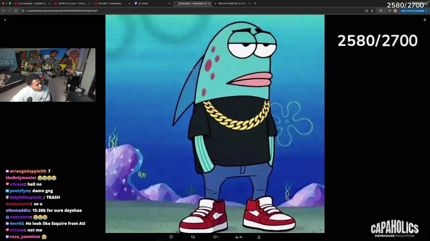The image size is (430, 241).
Task: Close the Live streaming YouTube tab
Action: 49,3
